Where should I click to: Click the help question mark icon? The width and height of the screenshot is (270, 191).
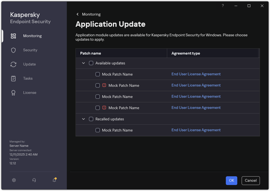(223, 6)
